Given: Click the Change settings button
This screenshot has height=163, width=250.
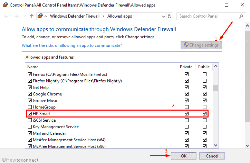Looking at the screenshot, I should tap(201, 45).
